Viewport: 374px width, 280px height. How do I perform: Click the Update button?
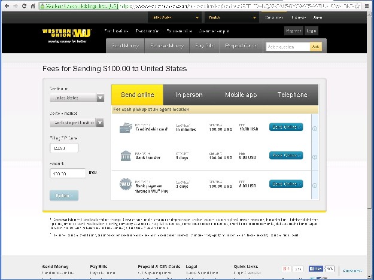click(x=64, y=195)
